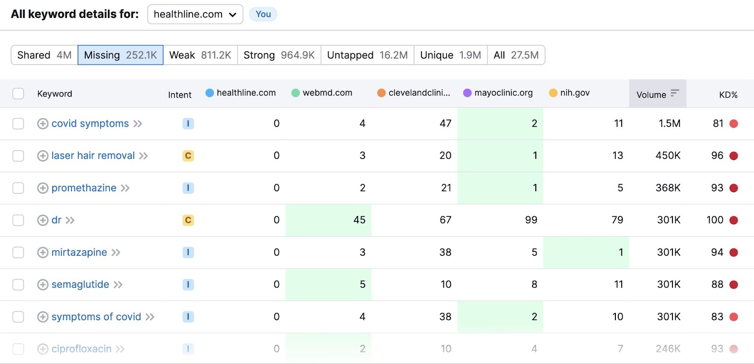Click double-arrow icon after covid symptoms

[x=138, y=124]
